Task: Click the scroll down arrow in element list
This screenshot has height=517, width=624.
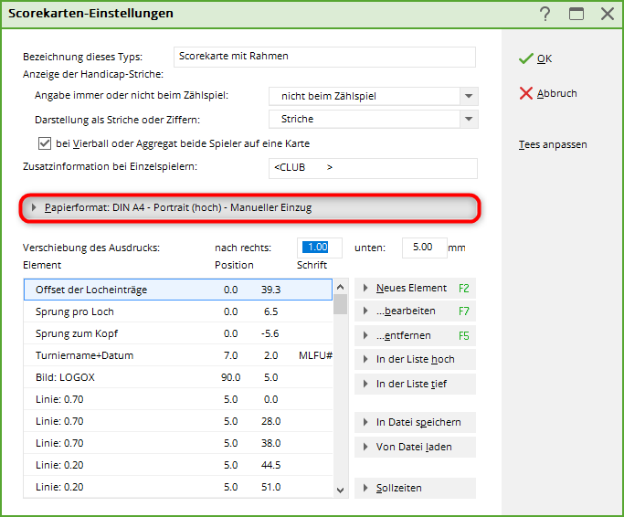Action: tap(341, 490)
